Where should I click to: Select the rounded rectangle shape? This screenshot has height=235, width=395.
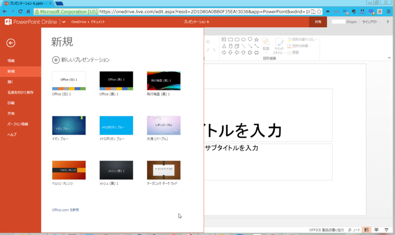point(237,39)
